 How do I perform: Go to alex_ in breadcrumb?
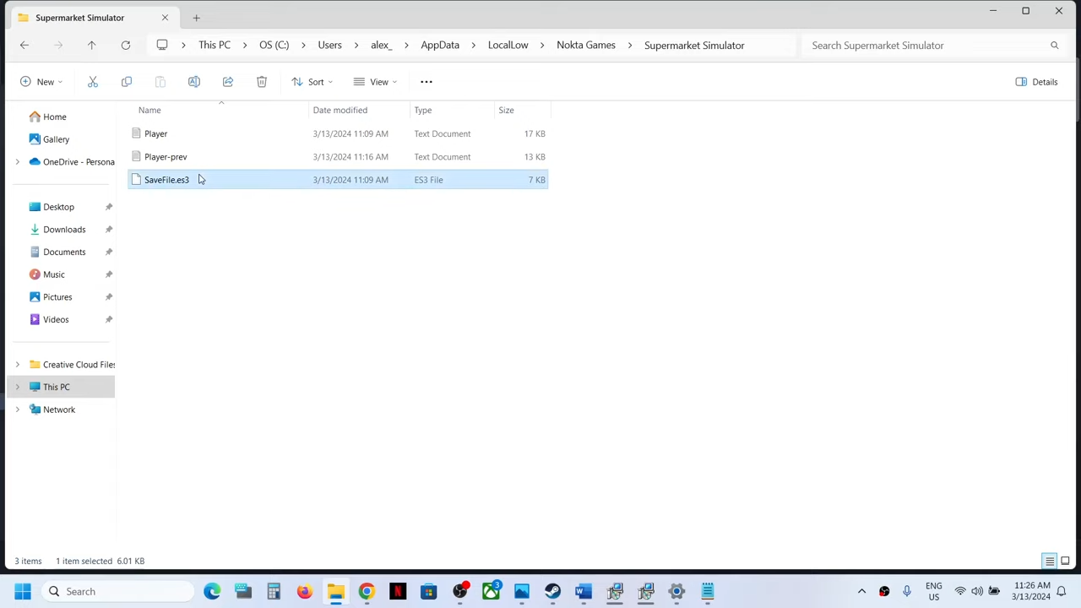[x=381, y=46]
